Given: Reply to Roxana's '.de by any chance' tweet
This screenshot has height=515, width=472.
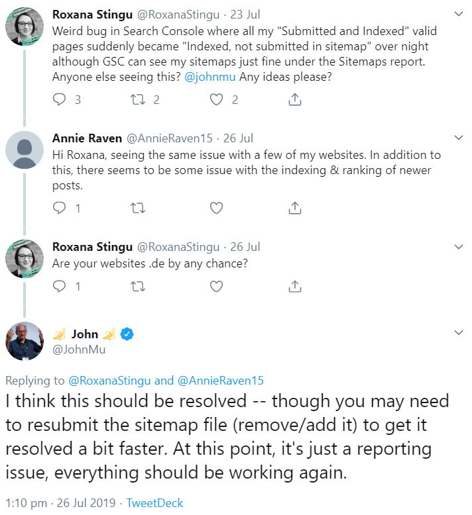Looking at the screenshot, I should tap(60, 287).
